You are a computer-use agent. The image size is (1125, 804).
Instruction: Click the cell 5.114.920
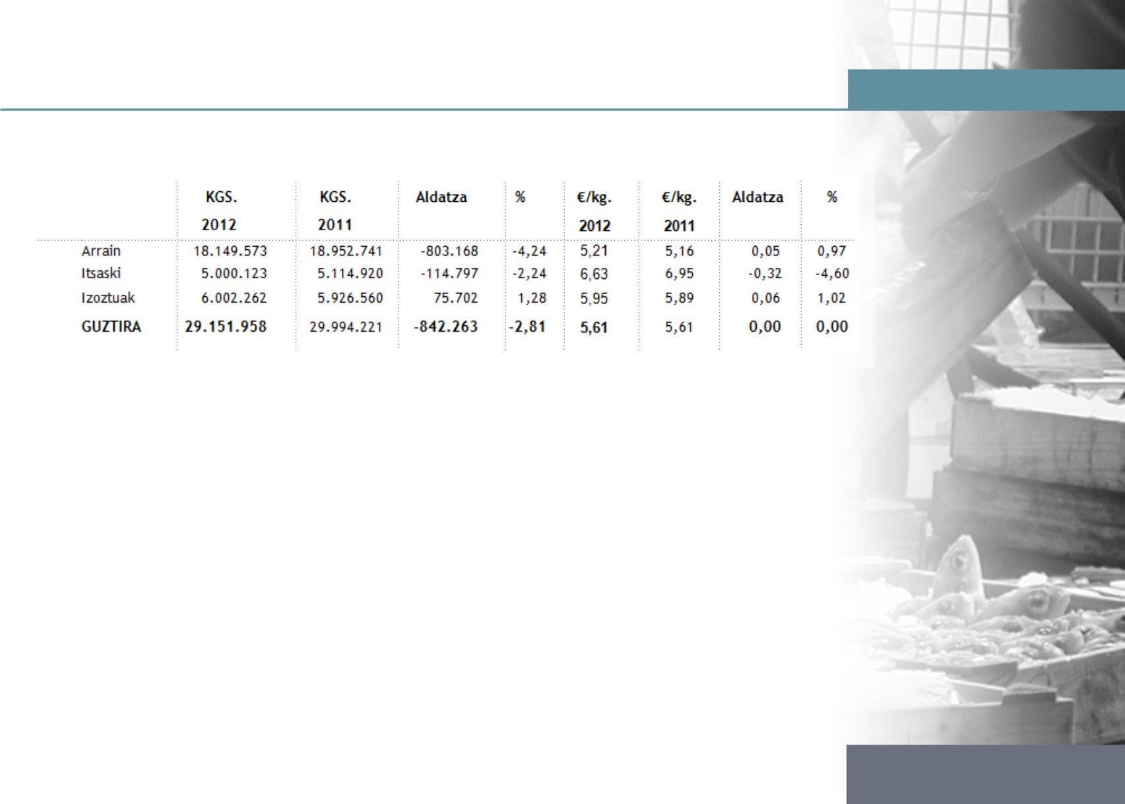point(350,273)
